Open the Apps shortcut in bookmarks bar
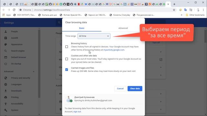The image size is (207, 116). coord(6,15)
